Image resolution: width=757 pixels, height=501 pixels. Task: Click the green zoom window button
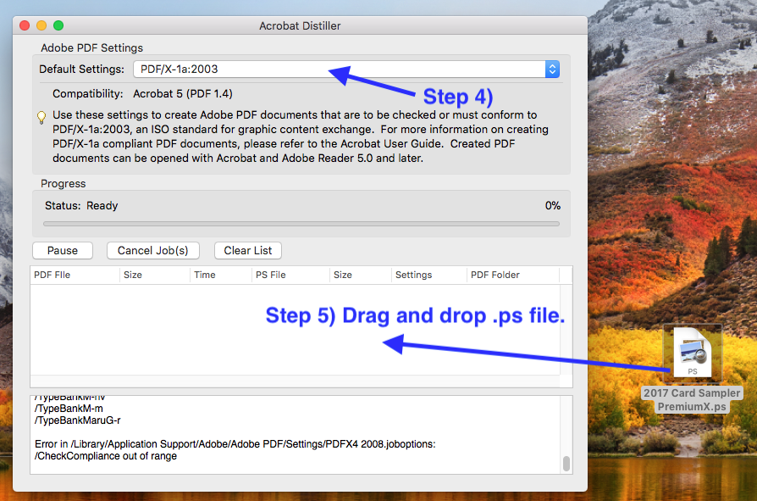[58, 26]
